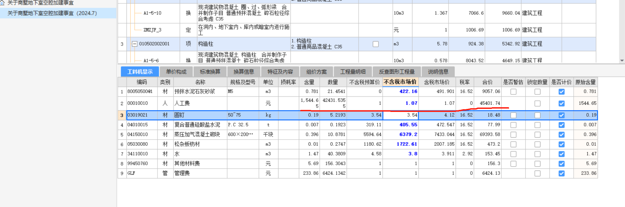Select the market price 405.55 cell

click(x=400, y=125)
